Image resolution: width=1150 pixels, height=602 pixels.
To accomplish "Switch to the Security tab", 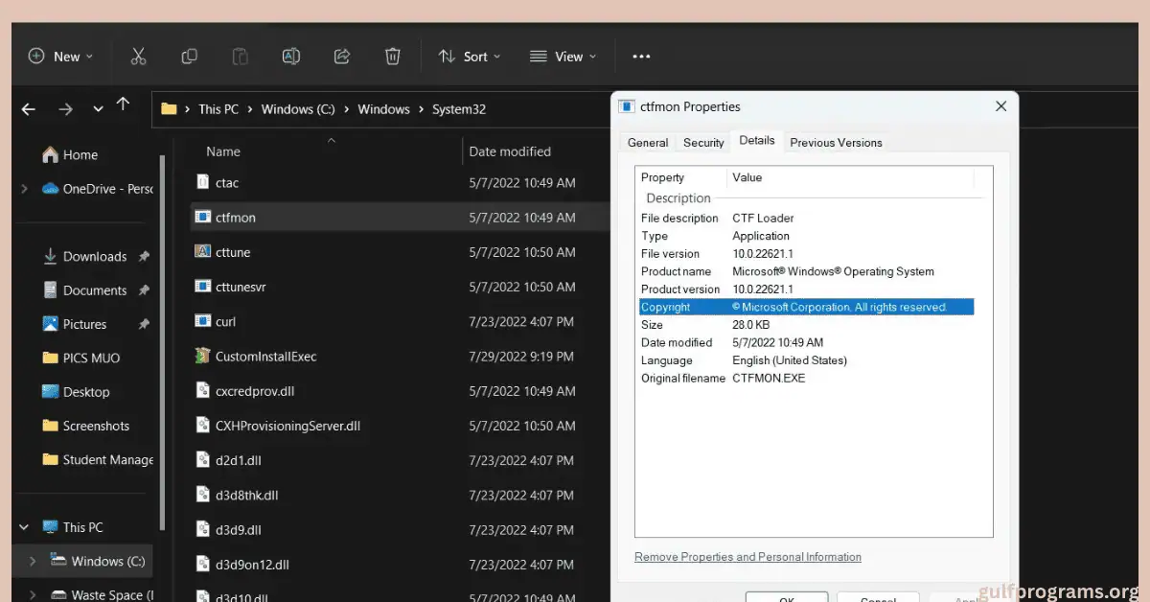I will tap(702, 142).
